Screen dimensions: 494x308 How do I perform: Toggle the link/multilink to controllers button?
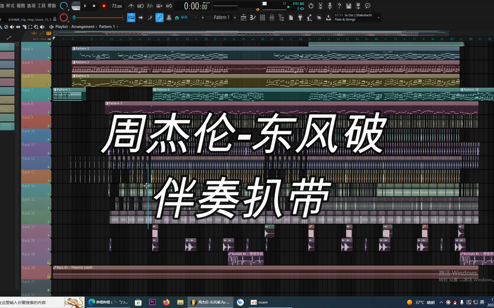[160, 18]
